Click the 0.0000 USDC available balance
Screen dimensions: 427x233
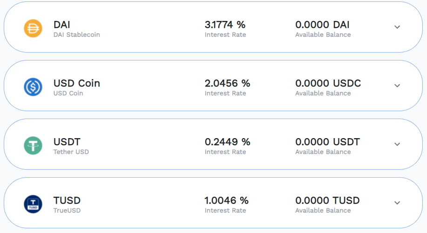click(x=328, y=83)
